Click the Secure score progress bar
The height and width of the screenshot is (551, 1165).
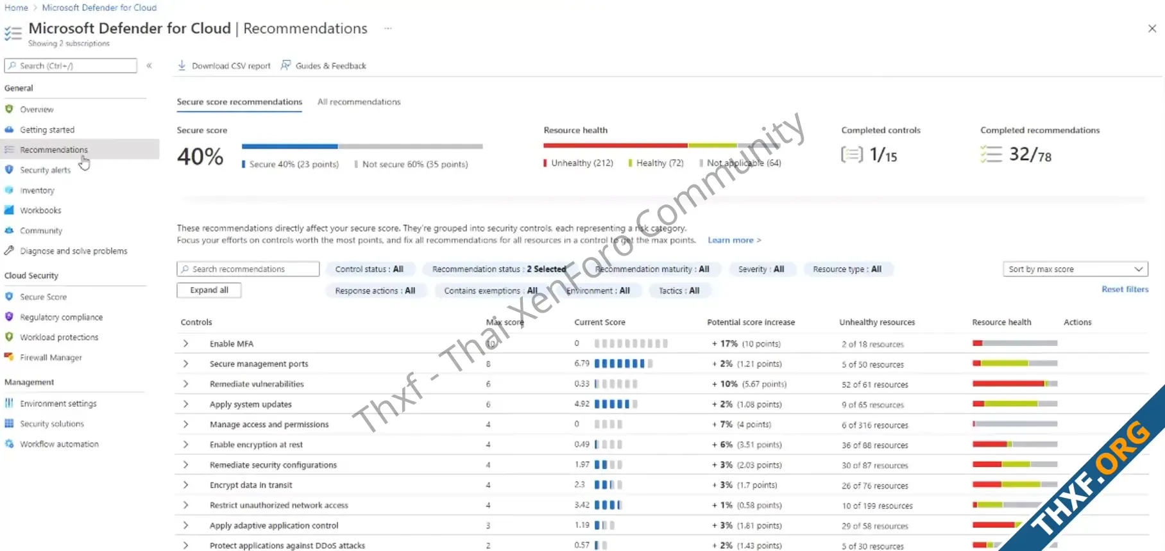click(x=362, y=147)
